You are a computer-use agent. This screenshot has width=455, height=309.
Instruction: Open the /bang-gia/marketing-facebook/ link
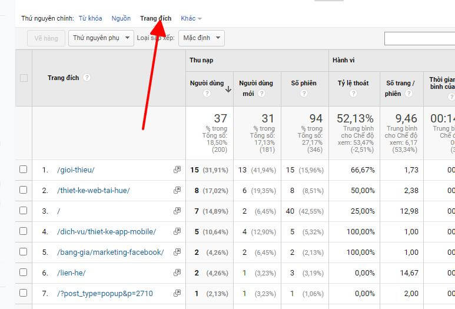point(110,252)
